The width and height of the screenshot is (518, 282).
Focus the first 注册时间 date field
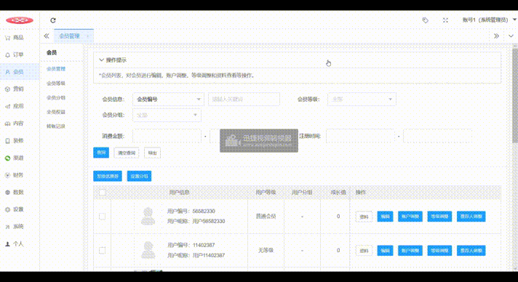(x=360, y=136)
